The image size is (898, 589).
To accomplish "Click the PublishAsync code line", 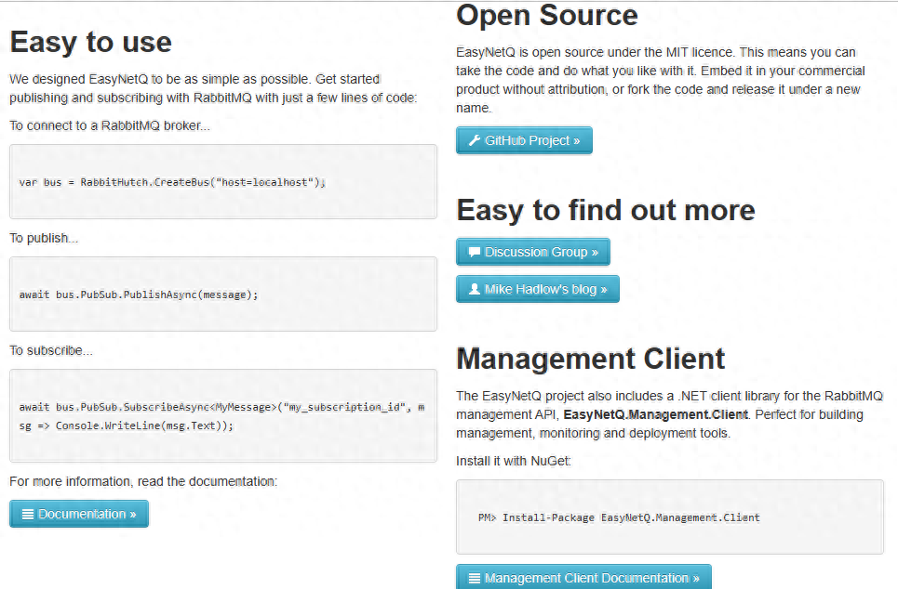I will click(139, 294).
